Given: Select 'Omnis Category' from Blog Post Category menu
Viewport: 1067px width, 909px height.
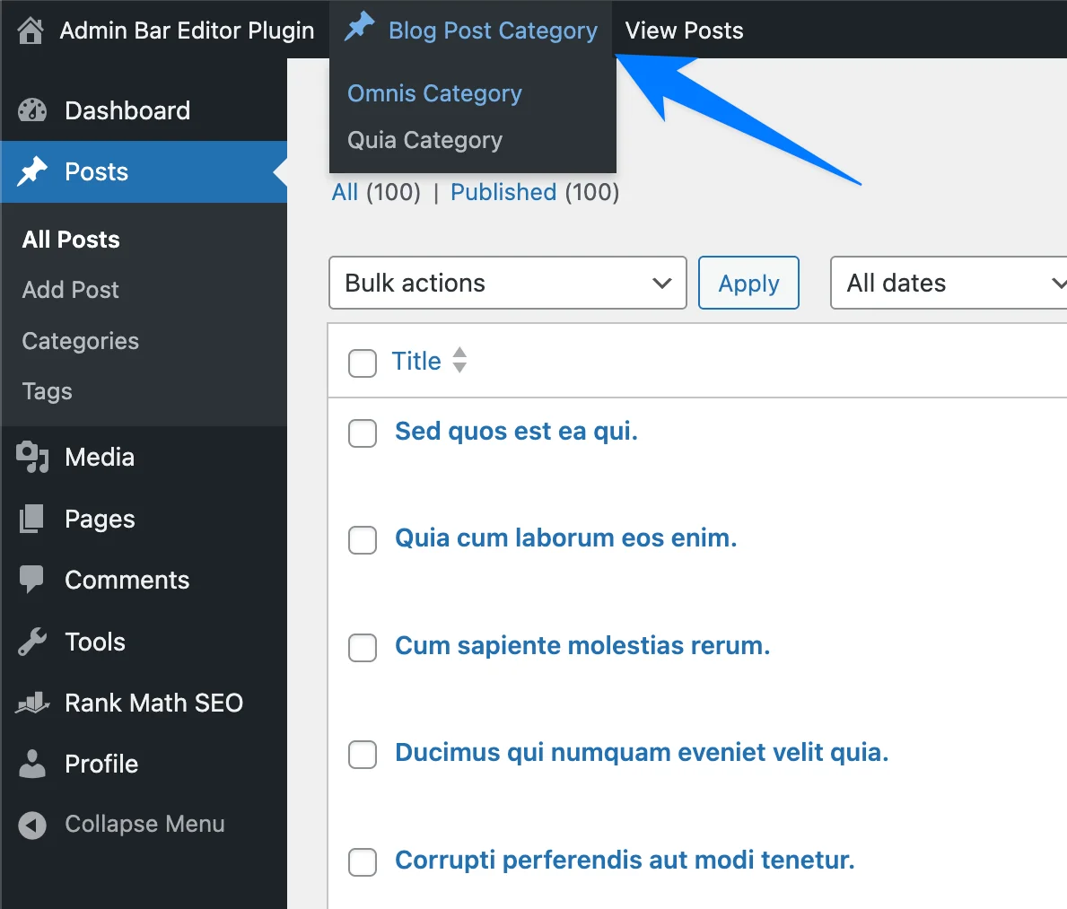Looking at the screenshot, I should (434, 93).
